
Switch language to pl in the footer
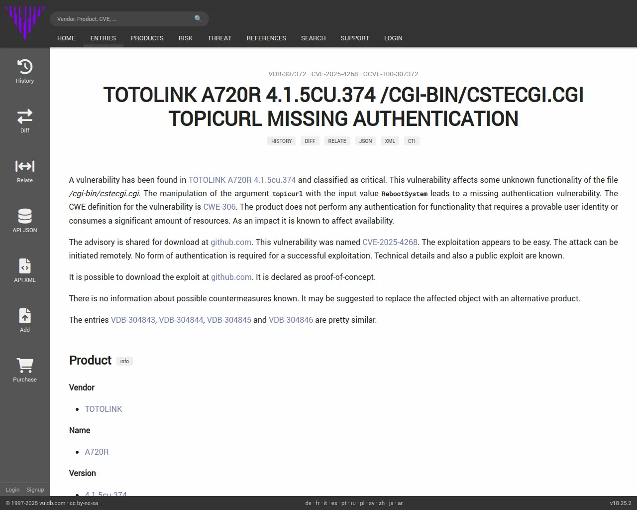pyautogui.click(x=362, y=503)
